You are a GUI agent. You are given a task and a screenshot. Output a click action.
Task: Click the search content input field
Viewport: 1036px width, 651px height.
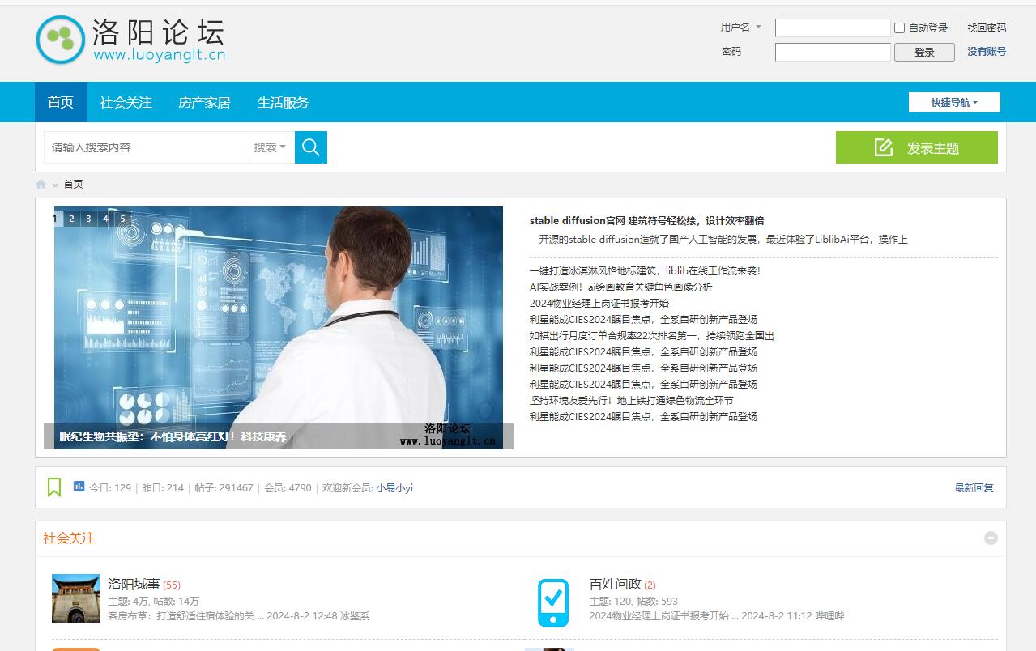[146, 147]
